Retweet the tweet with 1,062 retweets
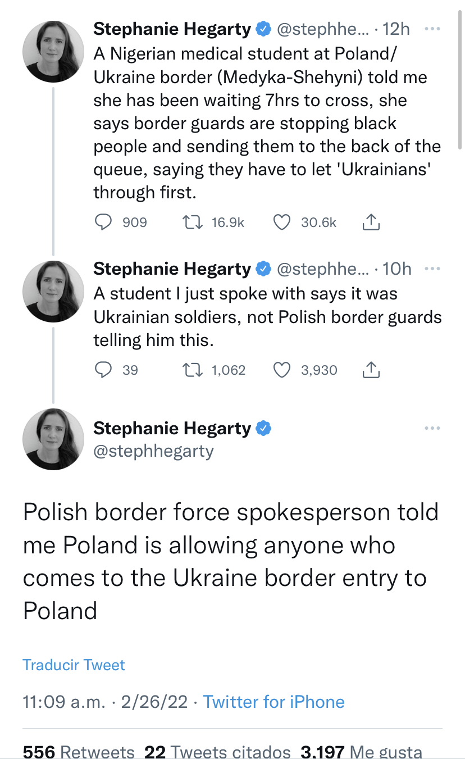 point(194,370)
